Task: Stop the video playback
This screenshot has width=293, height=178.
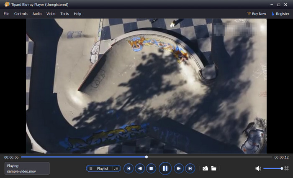Action: point(152,168)
